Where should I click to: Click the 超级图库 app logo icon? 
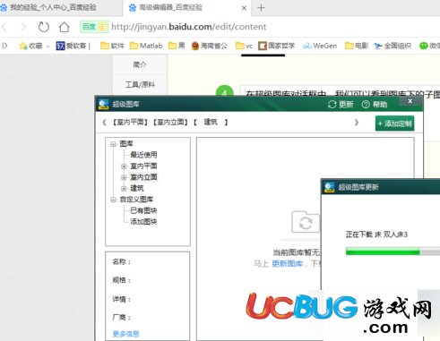[x=103, y=104]
